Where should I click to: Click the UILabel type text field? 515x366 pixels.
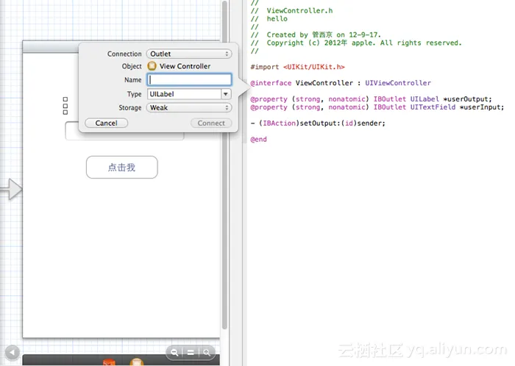(184, 94)
